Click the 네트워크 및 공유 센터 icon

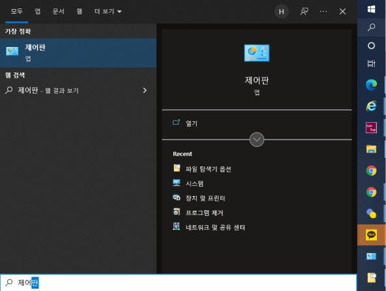point(177,226)
